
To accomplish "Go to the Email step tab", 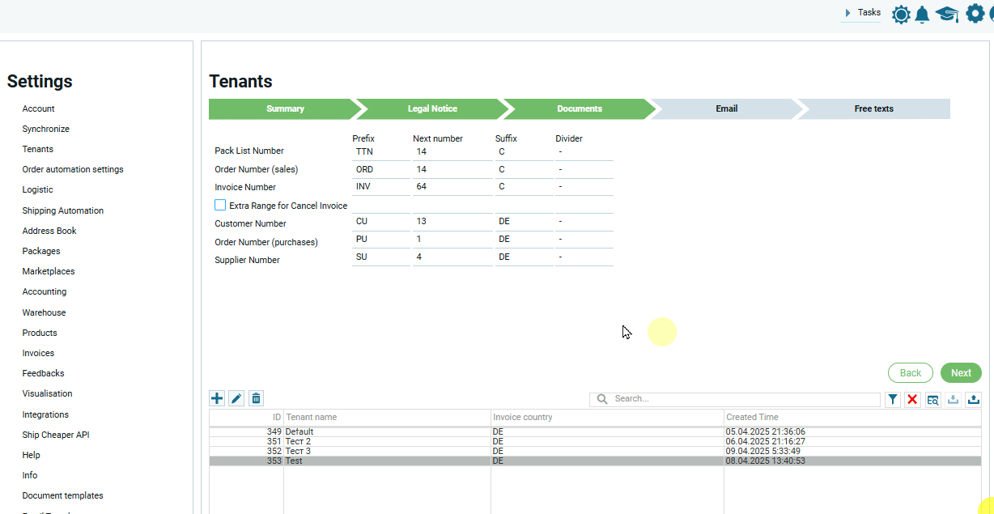I will click(726, 108).
